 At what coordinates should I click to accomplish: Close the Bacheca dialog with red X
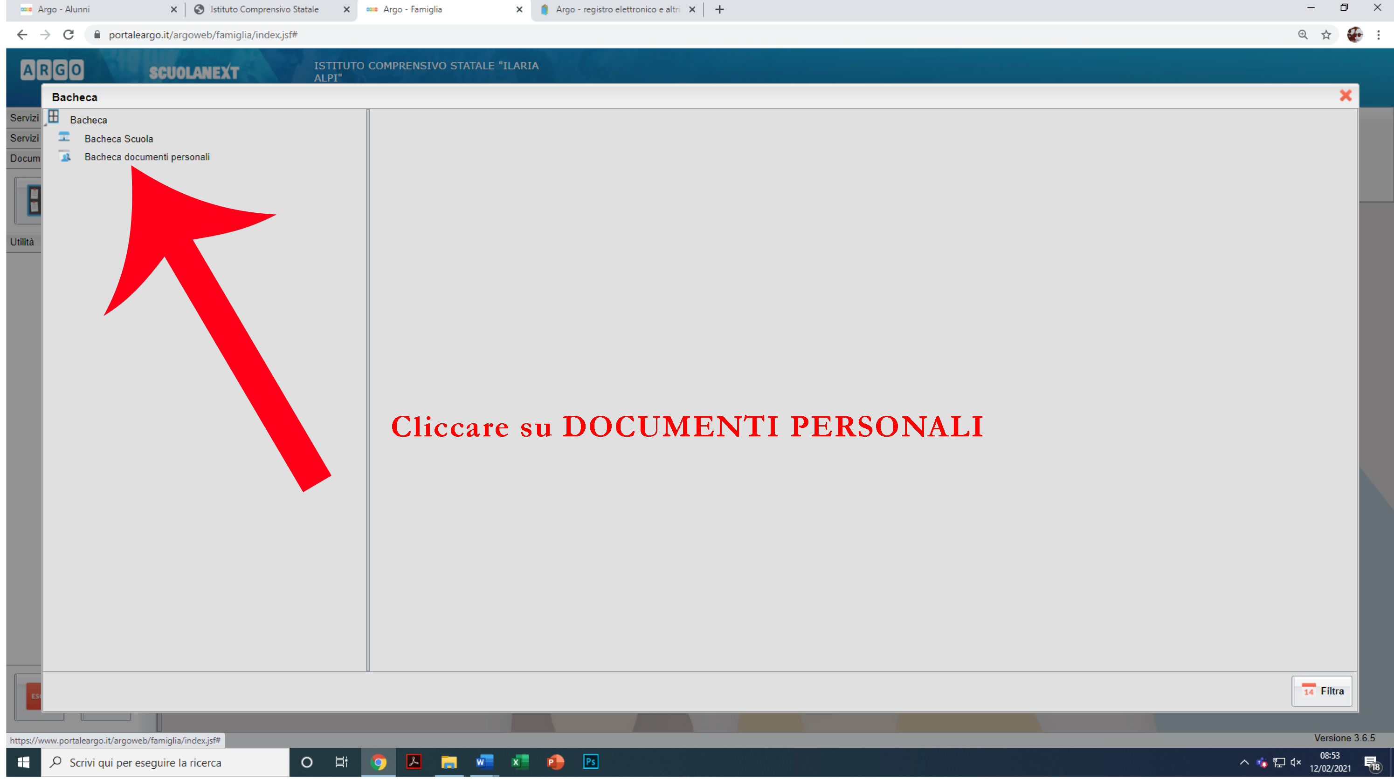coord(1346,95)
